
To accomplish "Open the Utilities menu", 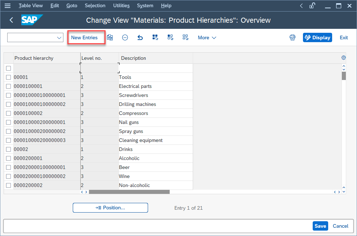I will click(121, 5).
